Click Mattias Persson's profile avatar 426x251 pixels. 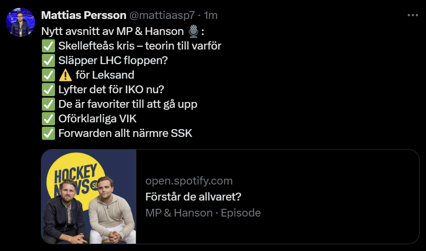click(x=20, y=22)
